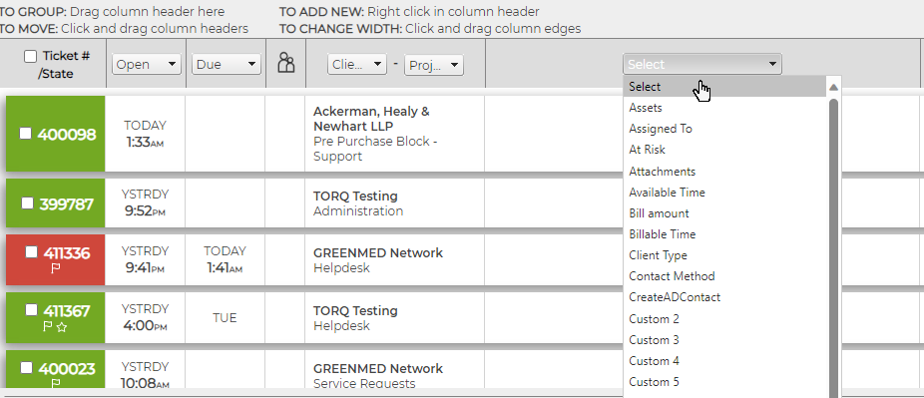This screenshot has height=398, width=924.
Task: Select the checkbox for ticket 411336
Action: [31, 252]
